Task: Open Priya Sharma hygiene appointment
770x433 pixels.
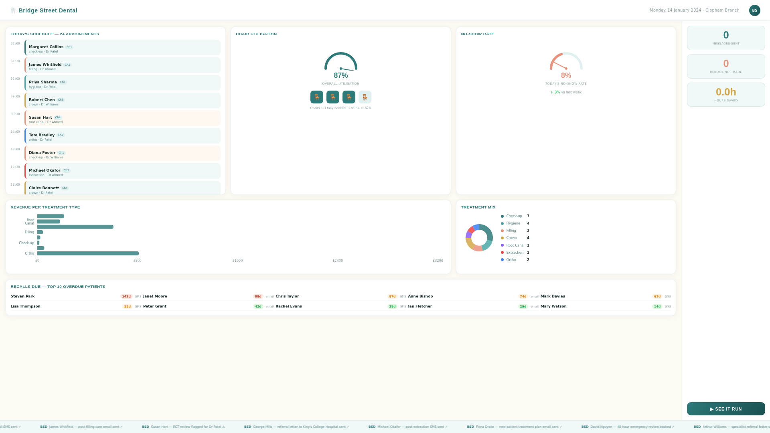Action: click(x=122, y=83)
